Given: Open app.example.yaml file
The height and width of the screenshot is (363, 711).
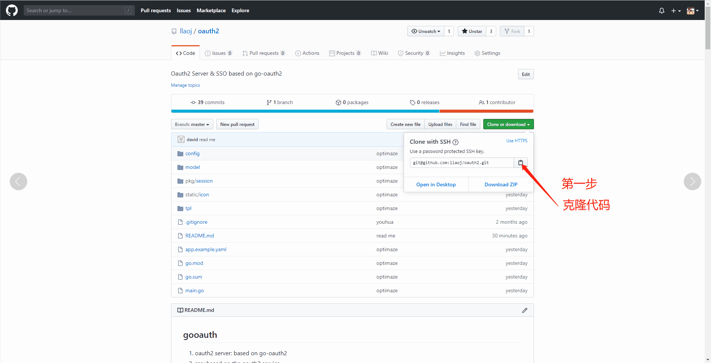Looking at the screenshot, I should [206, 250].
